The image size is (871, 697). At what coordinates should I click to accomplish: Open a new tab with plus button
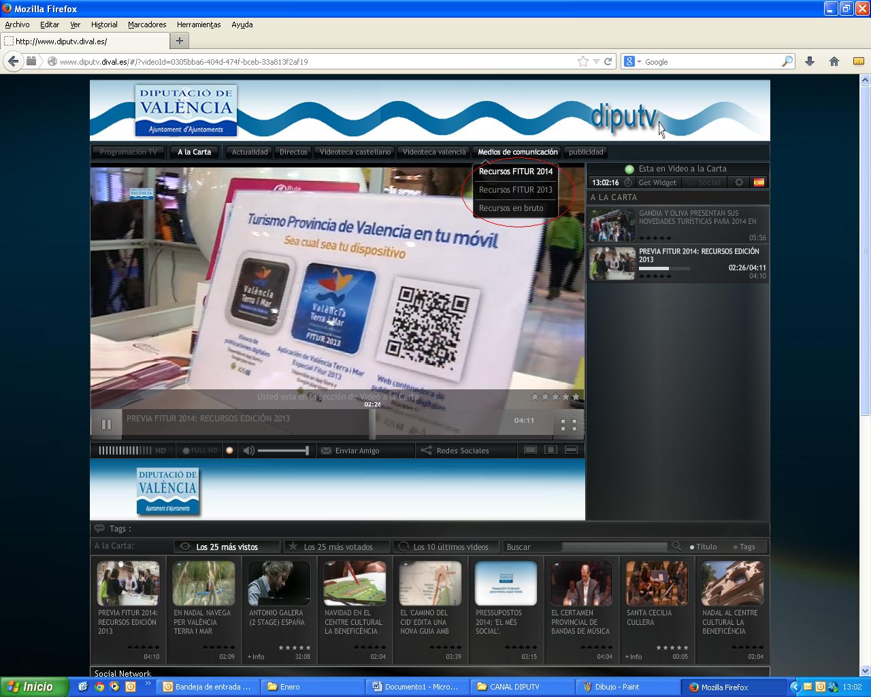pos(180,41)
